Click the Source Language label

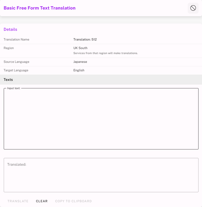tap(16, 62)
